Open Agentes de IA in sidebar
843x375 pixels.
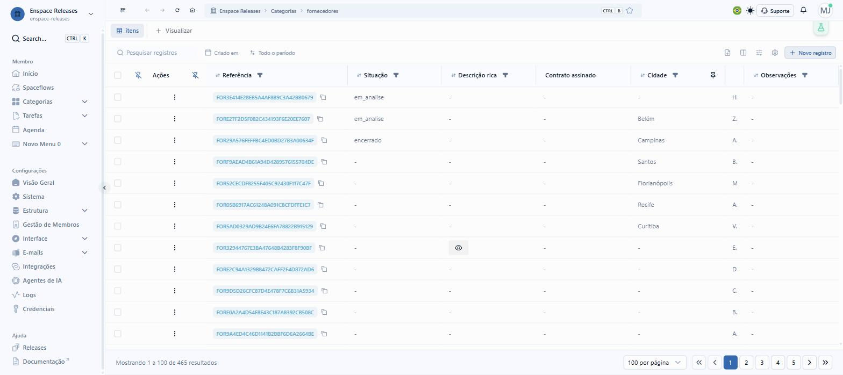point(42,280)
